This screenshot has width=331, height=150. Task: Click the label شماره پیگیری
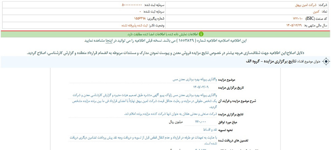click(156, 19)
